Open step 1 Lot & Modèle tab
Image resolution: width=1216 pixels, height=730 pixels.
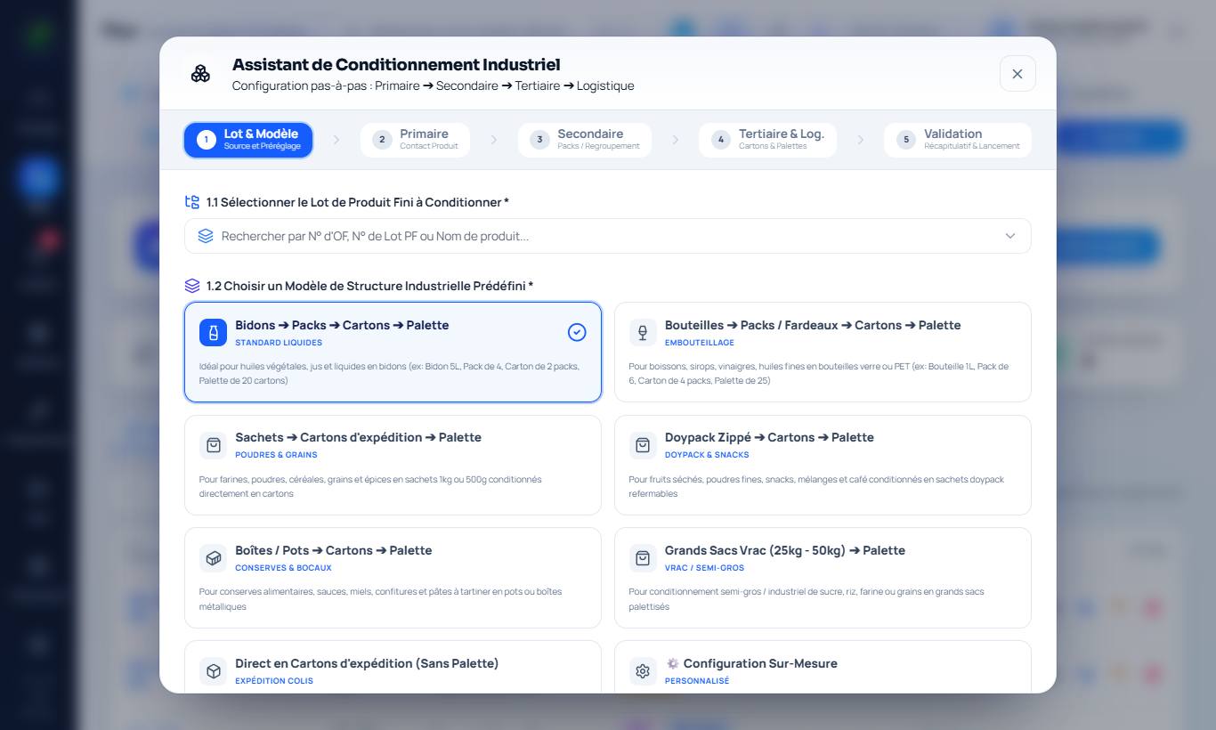pyautogui.click(x=248, y=140)
